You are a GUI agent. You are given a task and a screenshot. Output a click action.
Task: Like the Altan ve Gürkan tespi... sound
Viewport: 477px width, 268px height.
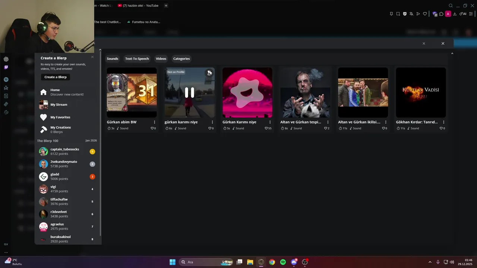point(325,128)
